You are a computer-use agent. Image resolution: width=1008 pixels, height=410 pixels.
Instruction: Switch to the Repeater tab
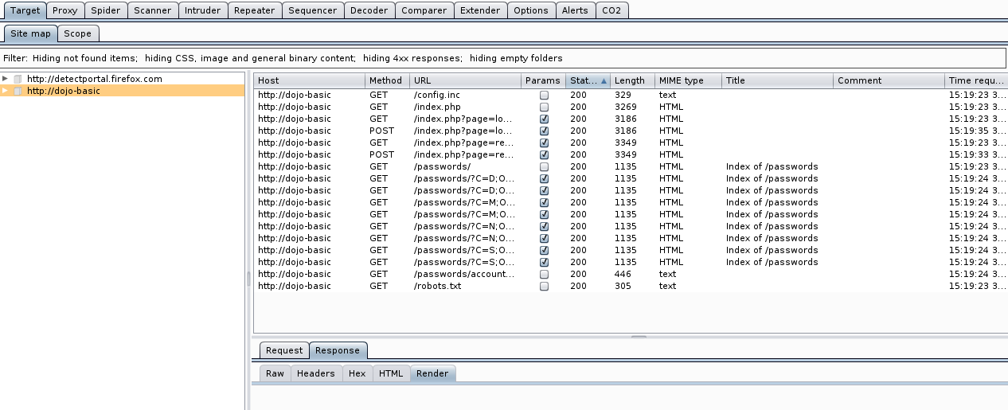click(x=255, y=10)
